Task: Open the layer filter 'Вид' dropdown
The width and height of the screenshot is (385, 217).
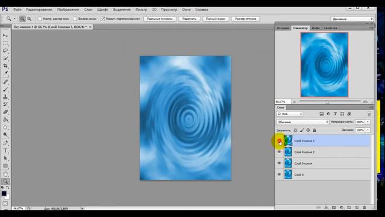Action: [x=290, y=114]
